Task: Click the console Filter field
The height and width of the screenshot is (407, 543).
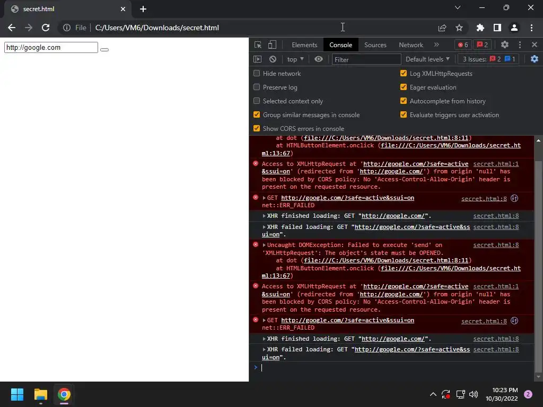Action: click(366, 59)
